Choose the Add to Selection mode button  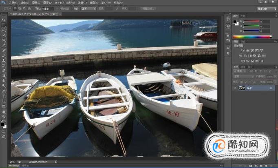pos(20,9)
